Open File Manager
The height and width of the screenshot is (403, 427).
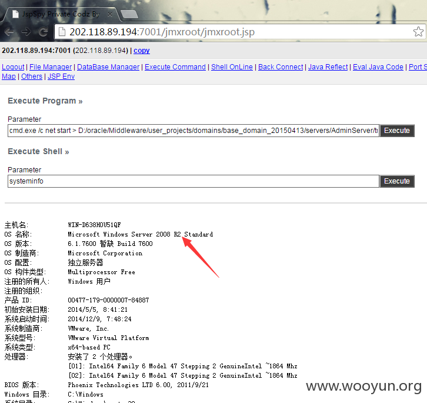click(51, 66)
